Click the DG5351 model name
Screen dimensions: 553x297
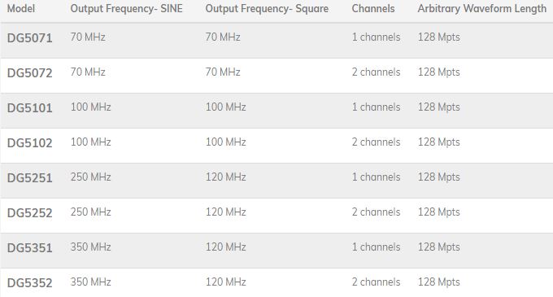tap(29, 247)
